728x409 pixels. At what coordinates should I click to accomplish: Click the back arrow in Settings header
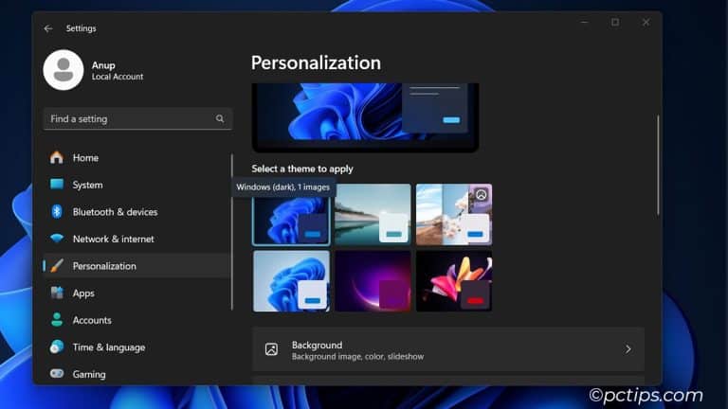point(48,28)
